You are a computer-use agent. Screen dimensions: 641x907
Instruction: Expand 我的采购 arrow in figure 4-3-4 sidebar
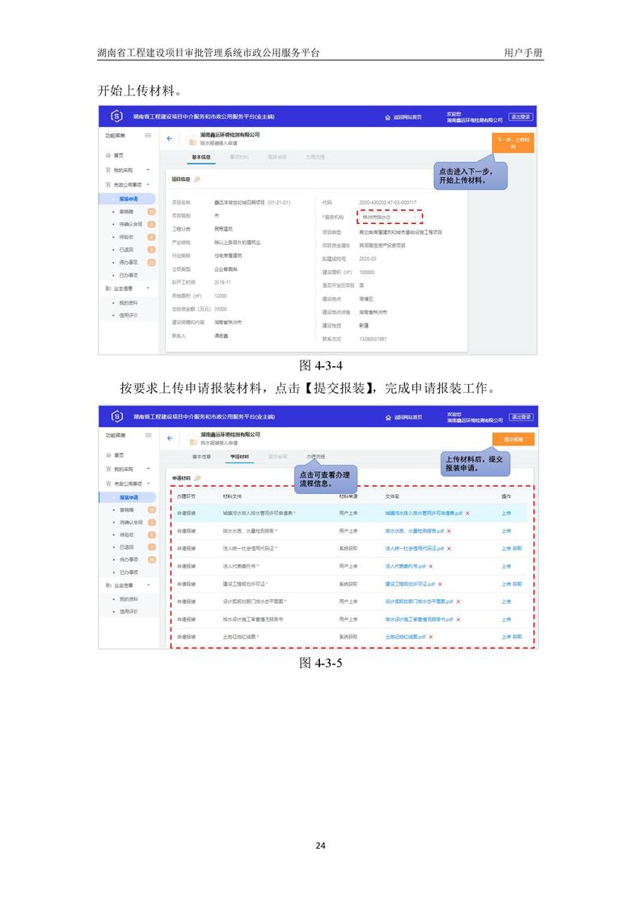[x=148, y=170]
